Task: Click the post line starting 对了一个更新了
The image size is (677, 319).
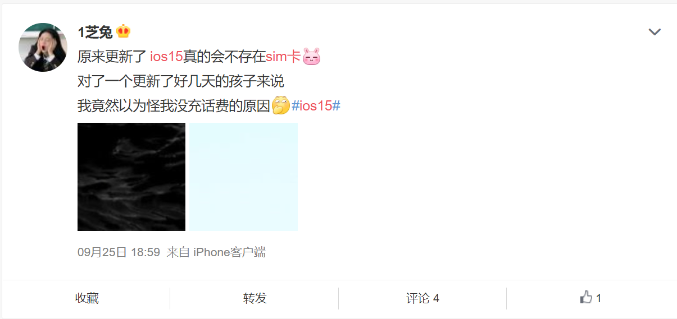Action: pyautogui.click(x=181, y=81)
